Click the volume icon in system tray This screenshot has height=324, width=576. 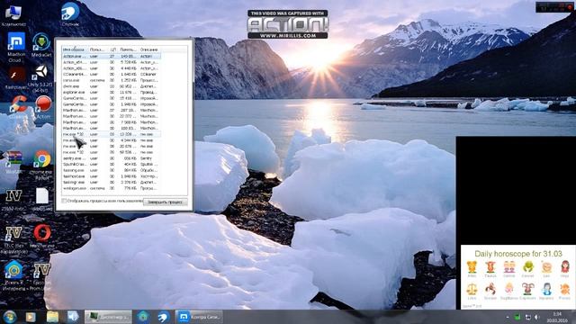tap(537, 317)
